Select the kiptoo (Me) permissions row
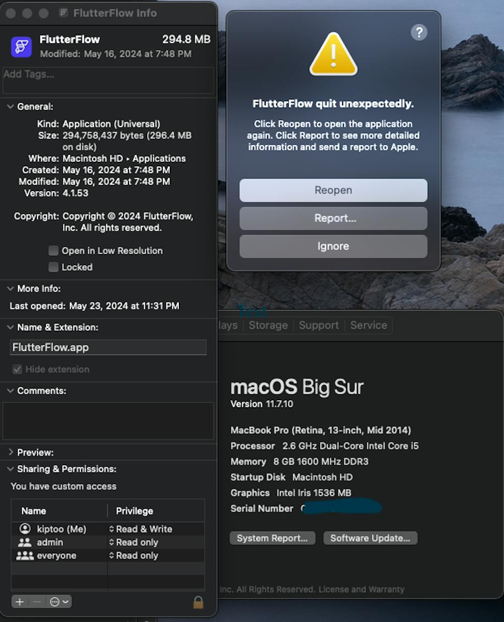504x622 pixels. point(108,529)
